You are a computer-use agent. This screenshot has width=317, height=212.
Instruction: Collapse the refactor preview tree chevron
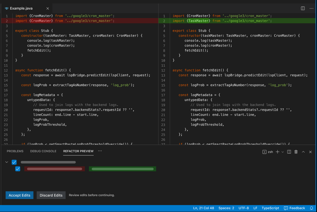tap(7, 162)
